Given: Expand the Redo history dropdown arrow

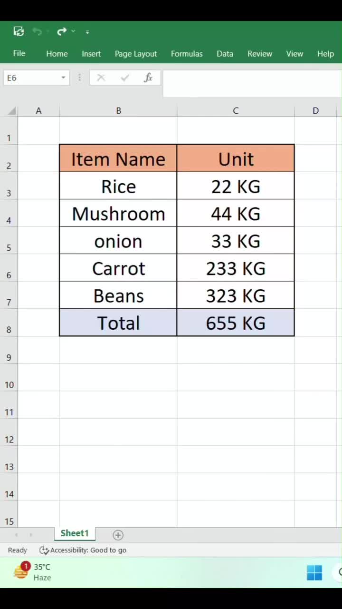Looking at the screenshot, I should [x=73, y=31].
